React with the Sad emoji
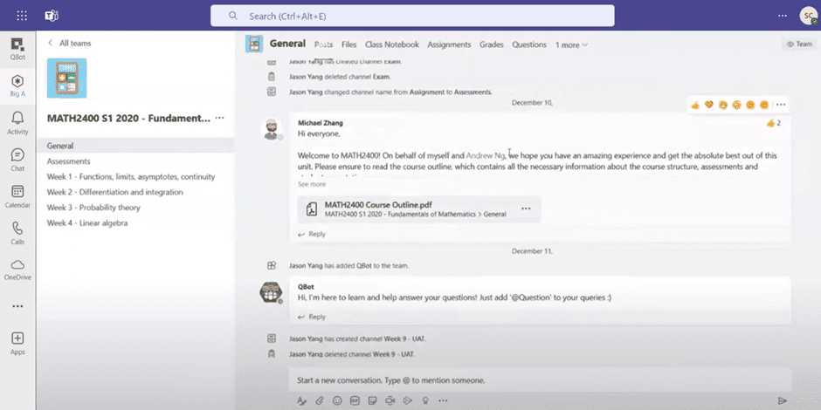The width and height of the screenshot is (821, 410). pos(750,105)
